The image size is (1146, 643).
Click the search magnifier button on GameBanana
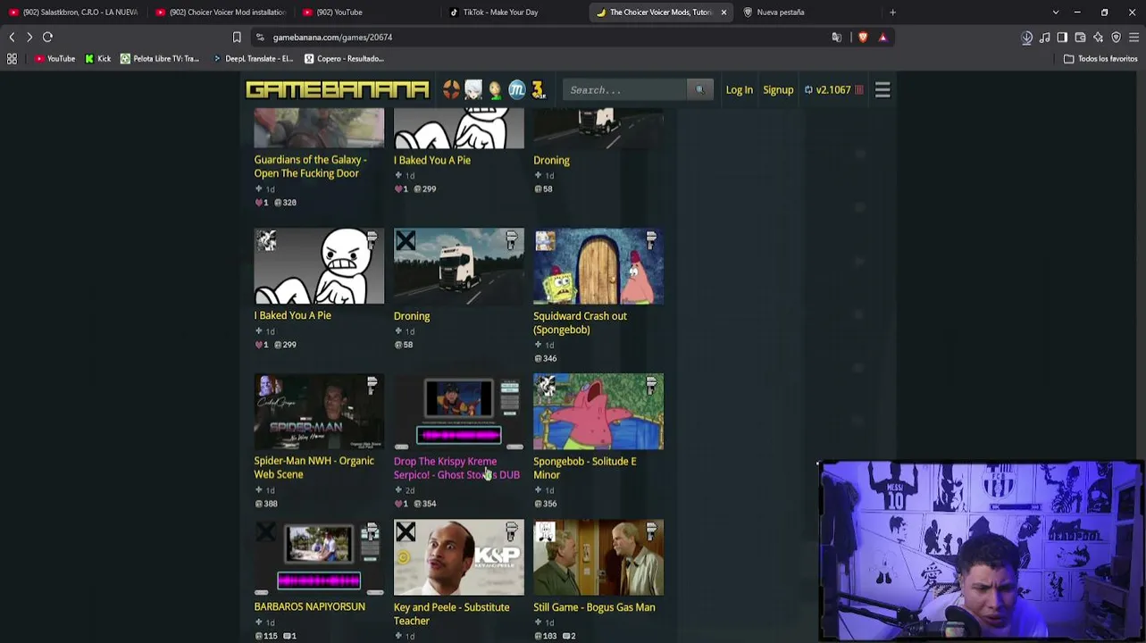coord(700,89)
